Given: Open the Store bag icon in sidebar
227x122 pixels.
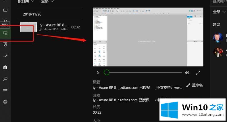Looking at the screenshot, I should click(x=5, y=67).
